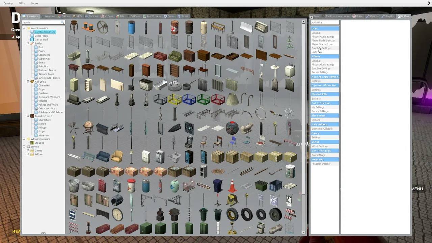The image size is (432, 243).
Task: Open the Still Lifes addon spawnlist icon
Action: (x=32, y=143)
